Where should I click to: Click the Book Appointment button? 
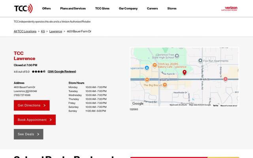click(35, 120)
